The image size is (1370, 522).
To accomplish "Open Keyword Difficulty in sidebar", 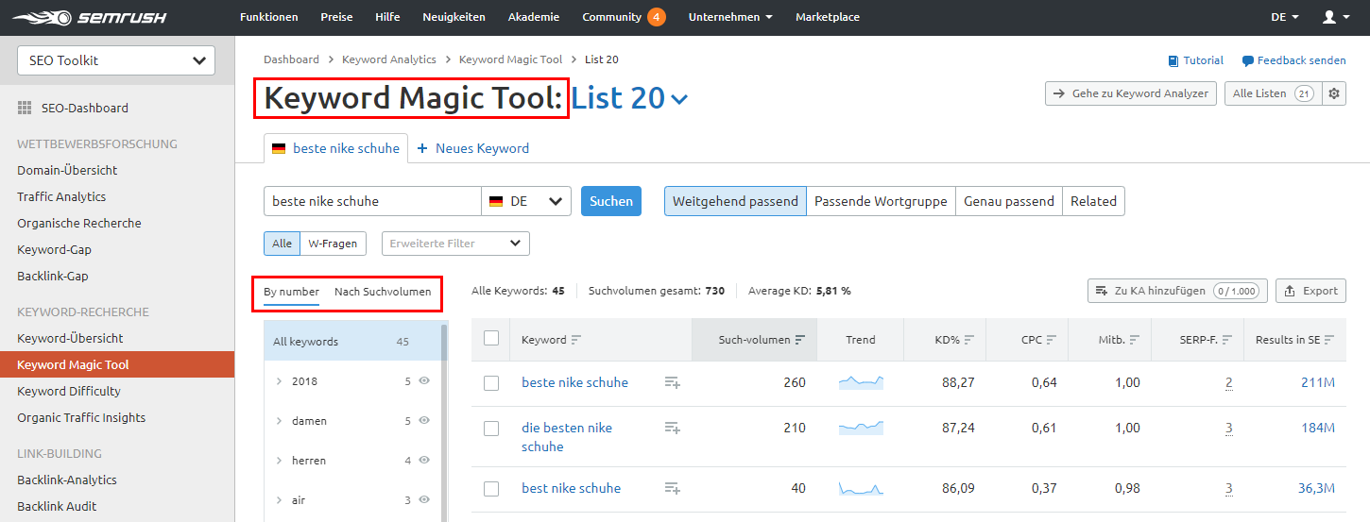I will tap(69, 391).
